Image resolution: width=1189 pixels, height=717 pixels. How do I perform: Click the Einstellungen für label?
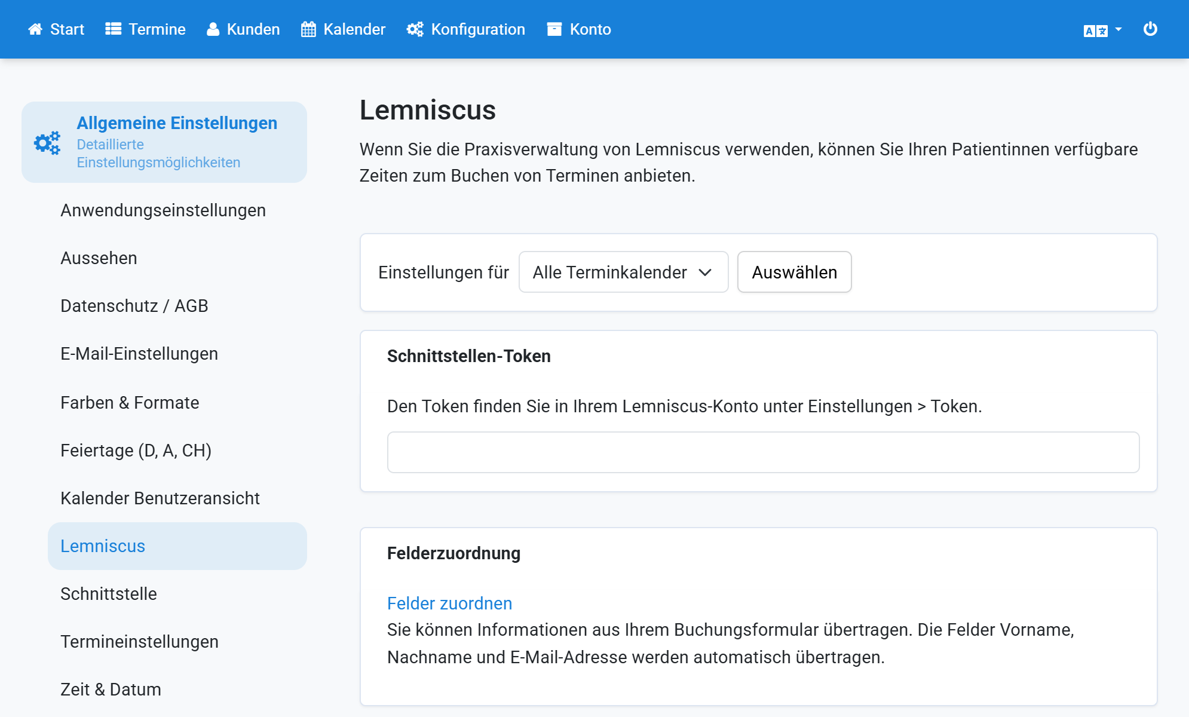[443, 272]
